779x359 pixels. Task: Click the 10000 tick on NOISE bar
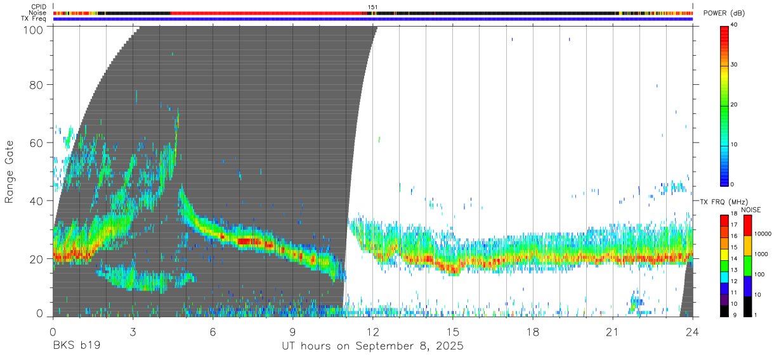763,234
